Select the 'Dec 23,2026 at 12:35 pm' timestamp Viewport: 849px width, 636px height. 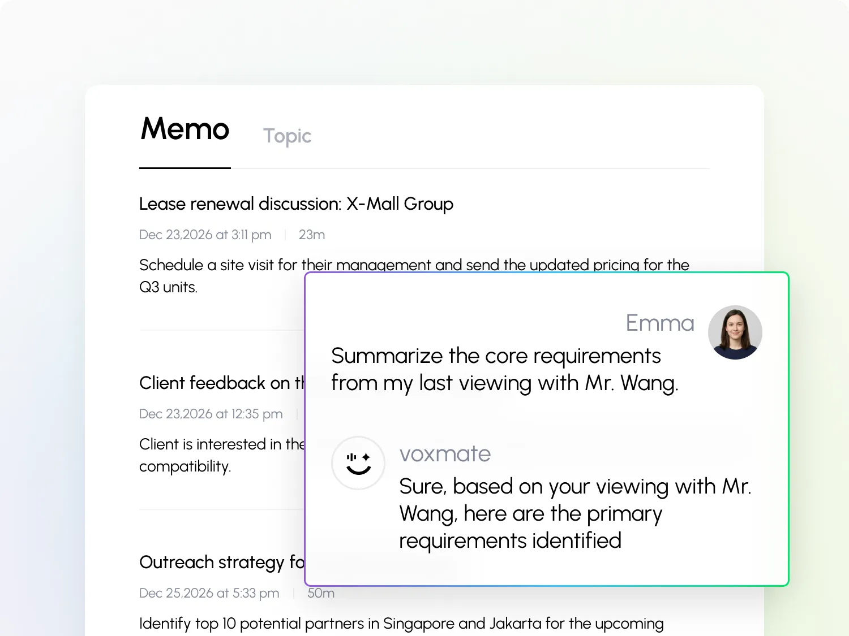tap(211, 414)
